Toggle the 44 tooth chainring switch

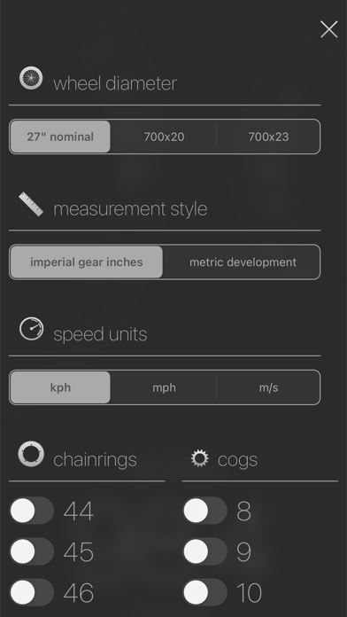[32, 511]
